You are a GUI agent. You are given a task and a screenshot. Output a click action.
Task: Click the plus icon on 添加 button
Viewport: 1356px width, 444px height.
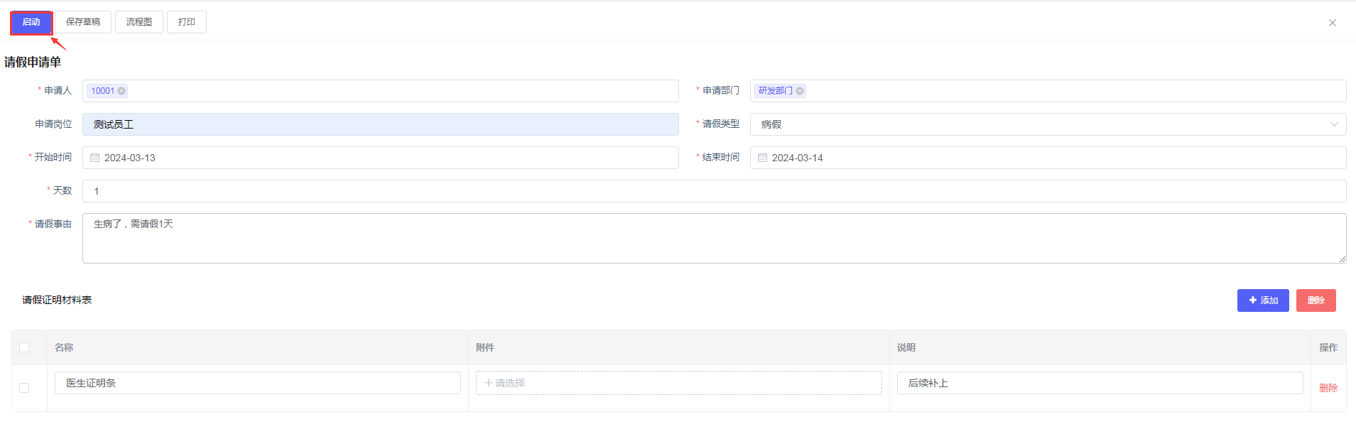(x=1253, y=300)
